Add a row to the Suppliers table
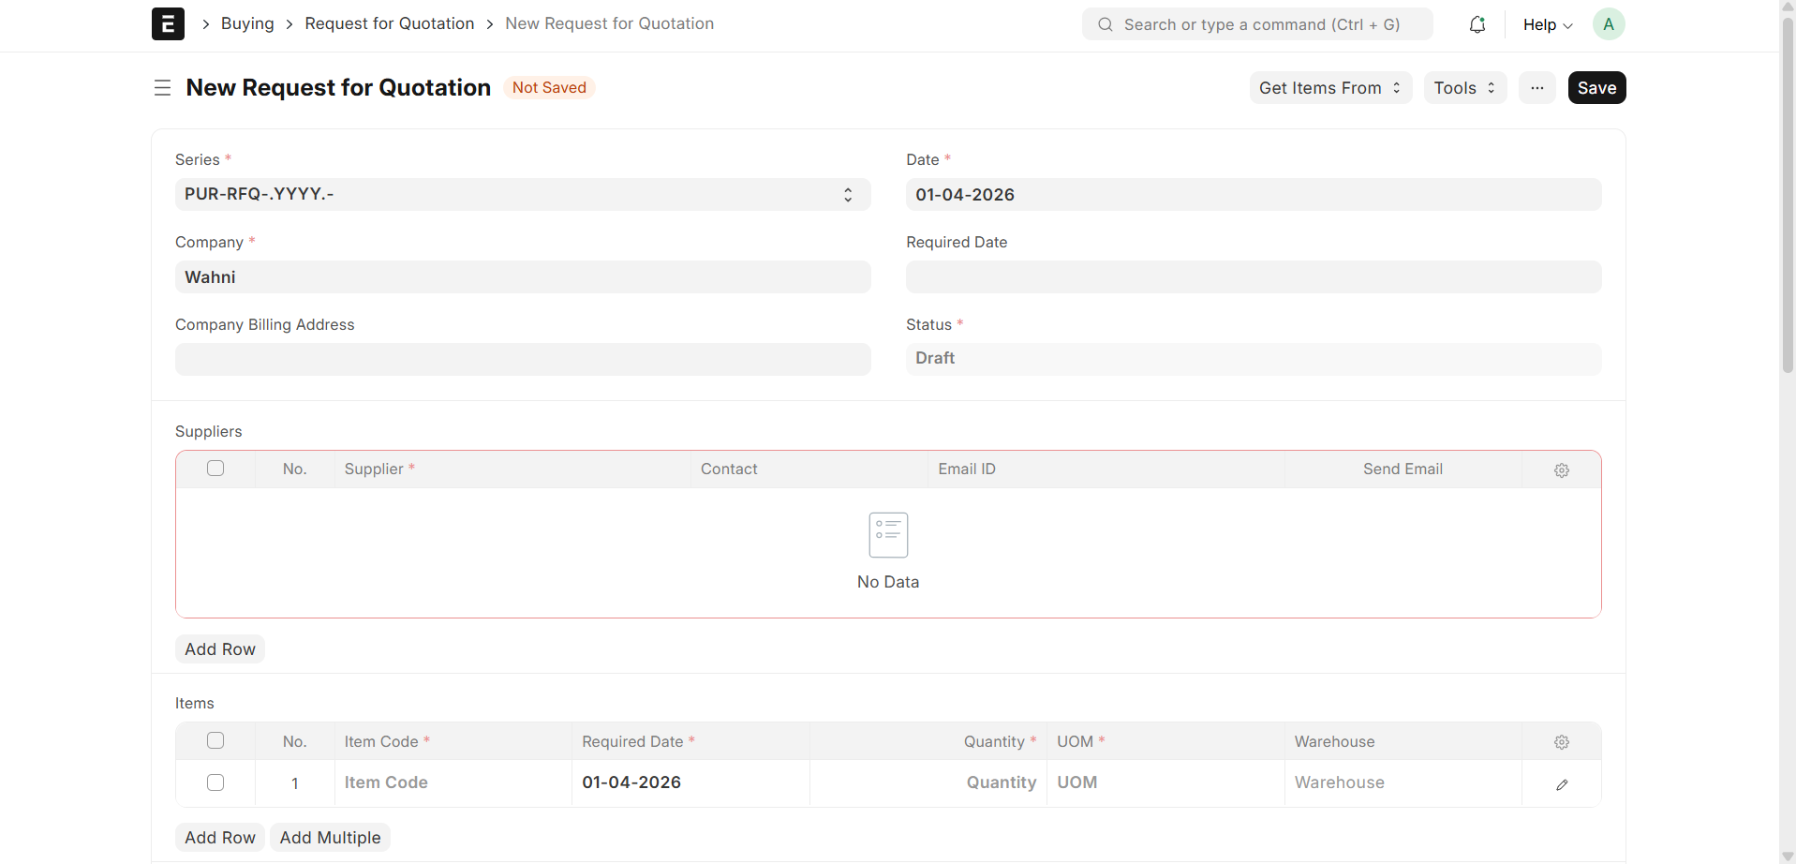Screen dimensions: 1796x864 [220, 649]
